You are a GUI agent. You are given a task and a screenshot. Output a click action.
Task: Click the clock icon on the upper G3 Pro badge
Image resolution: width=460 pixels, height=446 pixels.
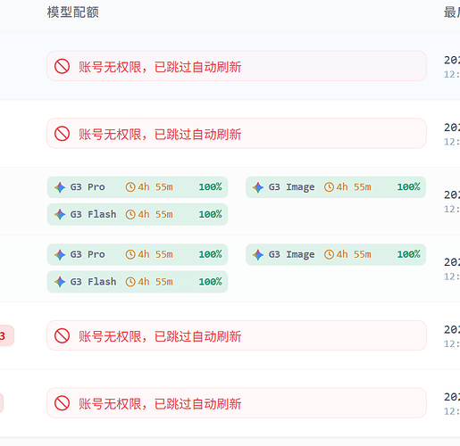(x=130, y=187)
